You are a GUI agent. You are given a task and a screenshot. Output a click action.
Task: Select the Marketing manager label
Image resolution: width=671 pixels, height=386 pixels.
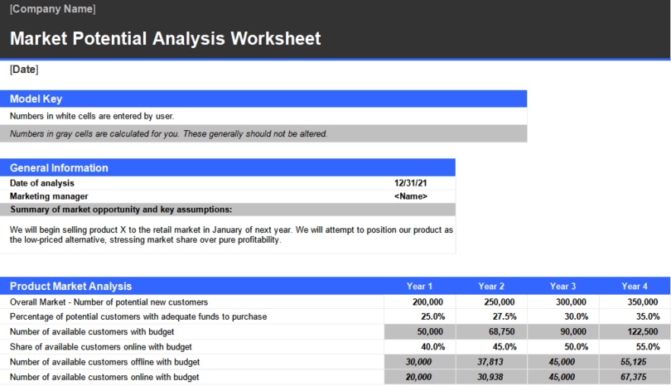click(49, 196)
